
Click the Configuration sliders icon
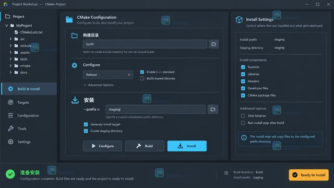10,115
